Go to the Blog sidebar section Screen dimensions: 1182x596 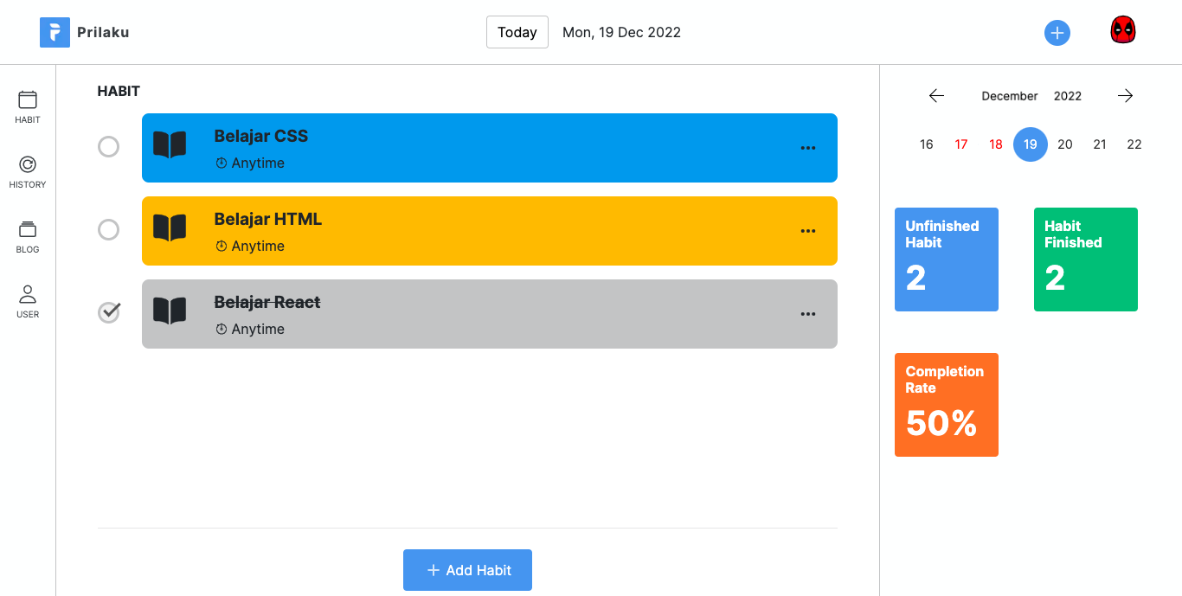click(28, 237)
